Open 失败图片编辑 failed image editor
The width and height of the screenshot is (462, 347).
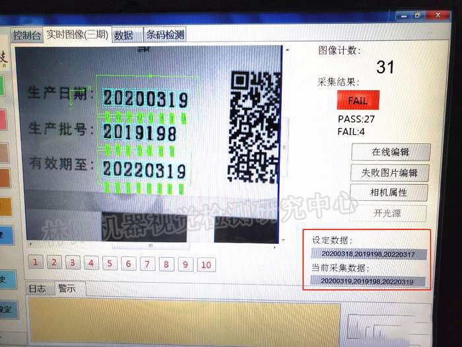pyautogui.click(x=390, y=173)
